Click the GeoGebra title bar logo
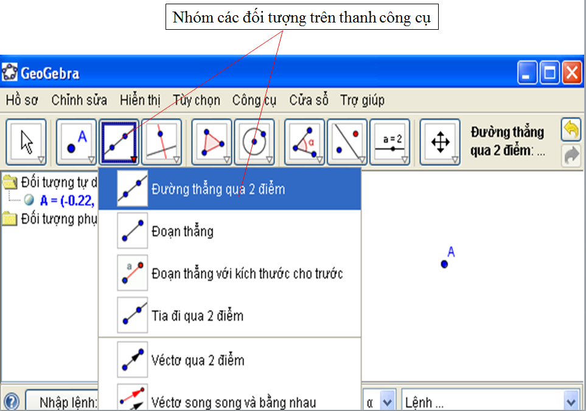This screenshot has width=586, height=411. point(9,72)
